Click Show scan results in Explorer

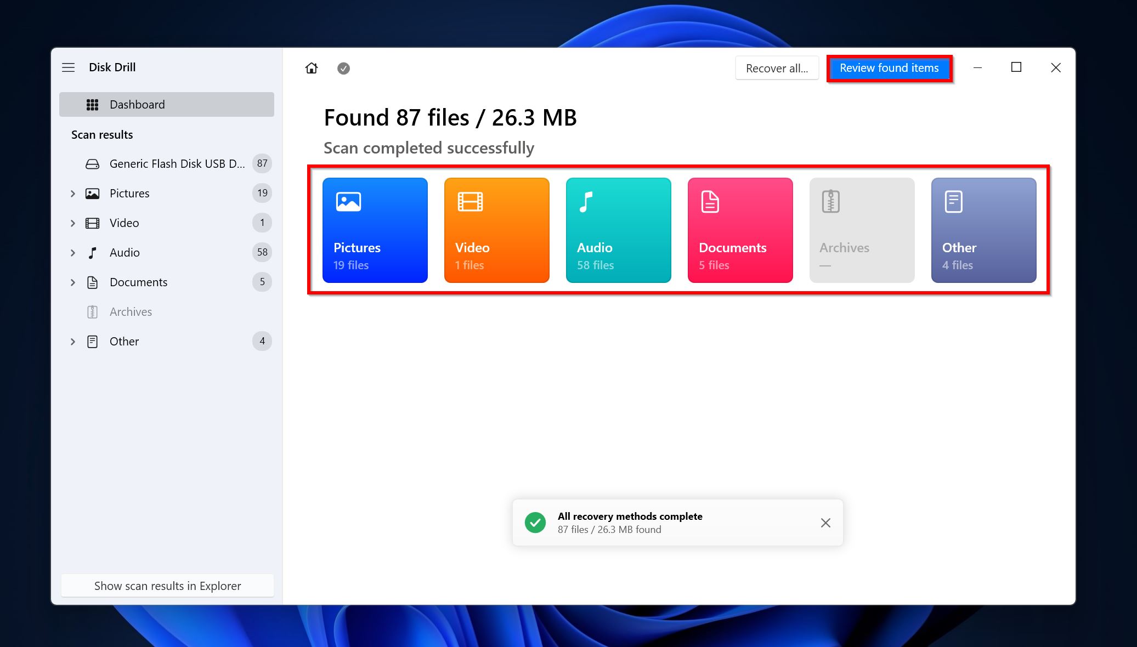tap(166, 586)
